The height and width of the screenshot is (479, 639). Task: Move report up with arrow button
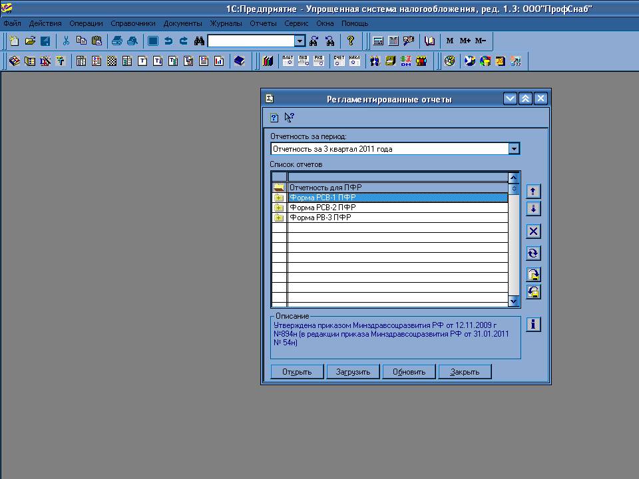(x=533, y=192)
